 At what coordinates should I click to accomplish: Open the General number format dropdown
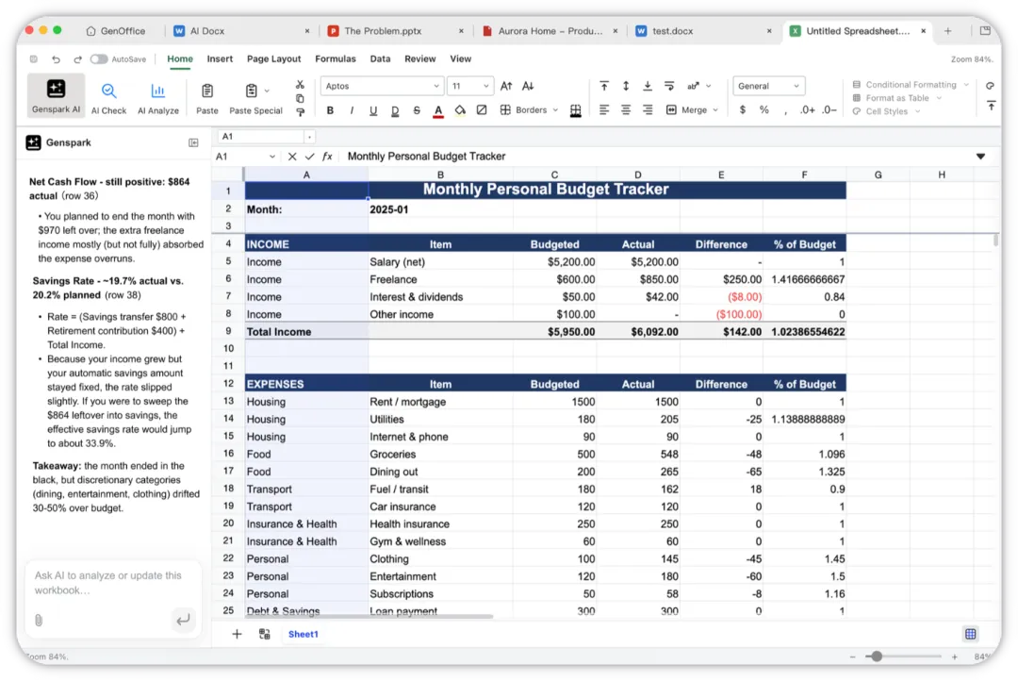point(769,86)
